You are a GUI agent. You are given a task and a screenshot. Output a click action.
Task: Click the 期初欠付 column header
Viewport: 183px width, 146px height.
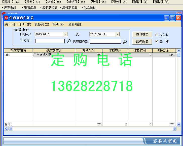(x=89, y=51)
